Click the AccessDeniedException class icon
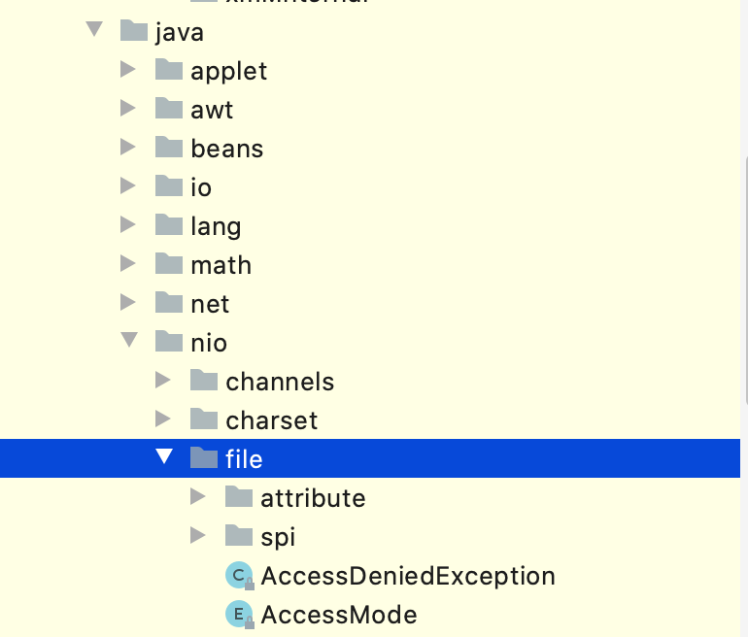The image size is (748, 637). coord(238,576)
